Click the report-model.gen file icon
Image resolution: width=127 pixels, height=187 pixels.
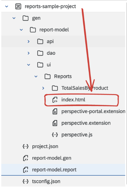point(26,158)
